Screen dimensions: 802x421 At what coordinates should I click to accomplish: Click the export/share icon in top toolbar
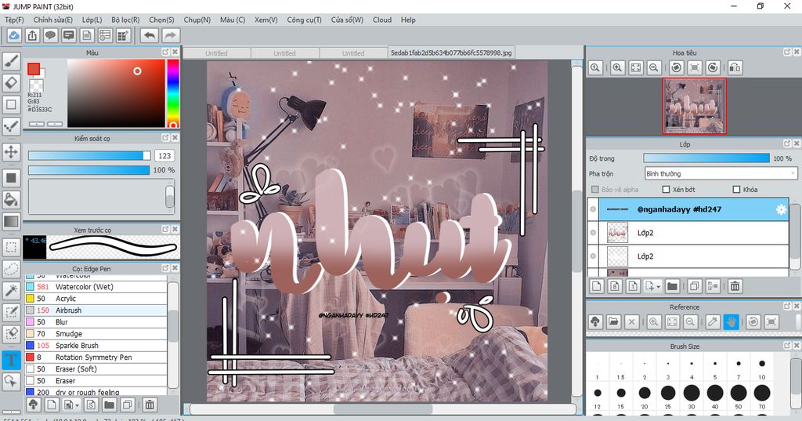pos(32,35)
